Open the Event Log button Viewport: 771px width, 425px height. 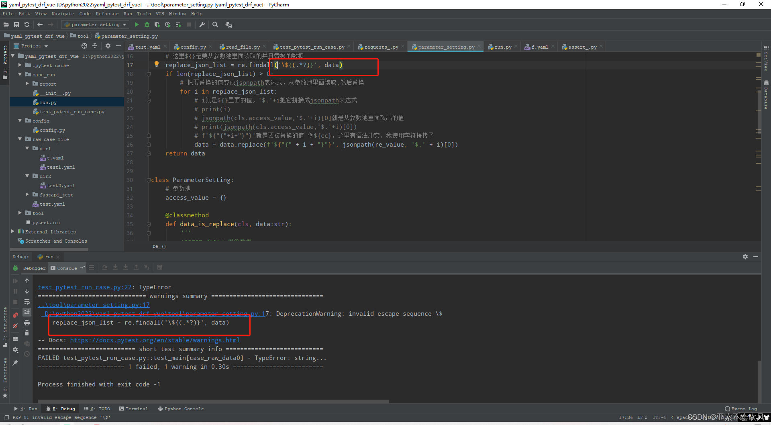click(x=741, y=409)
